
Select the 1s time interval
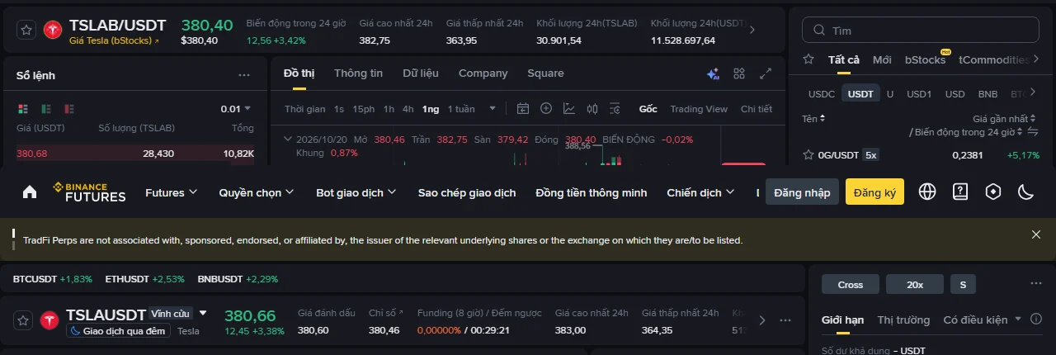339,109
